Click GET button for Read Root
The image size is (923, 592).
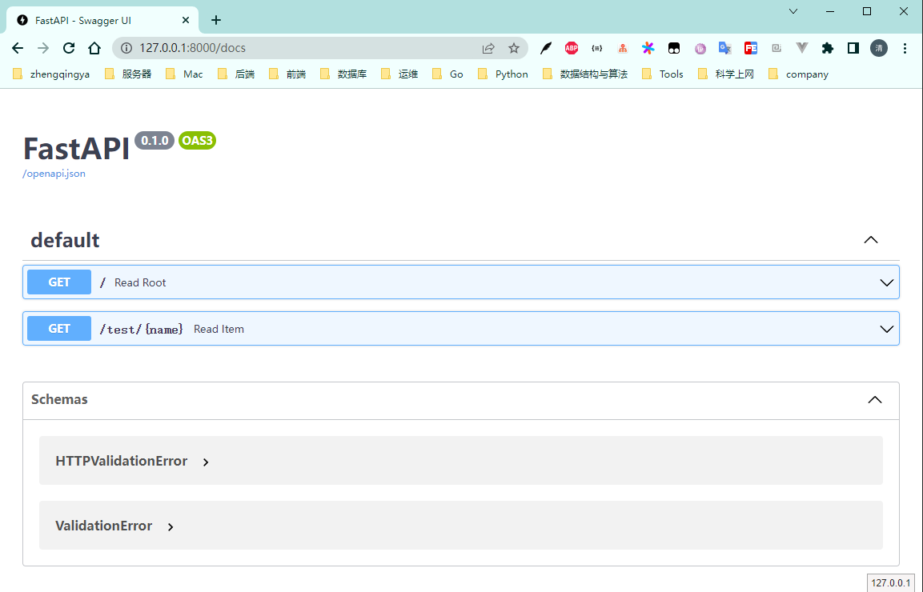click(x=59, y=282)
